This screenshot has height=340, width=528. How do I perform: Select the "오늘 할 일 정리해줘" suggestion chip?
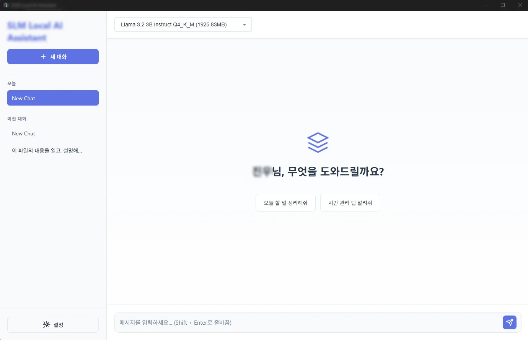pos(285,203)
